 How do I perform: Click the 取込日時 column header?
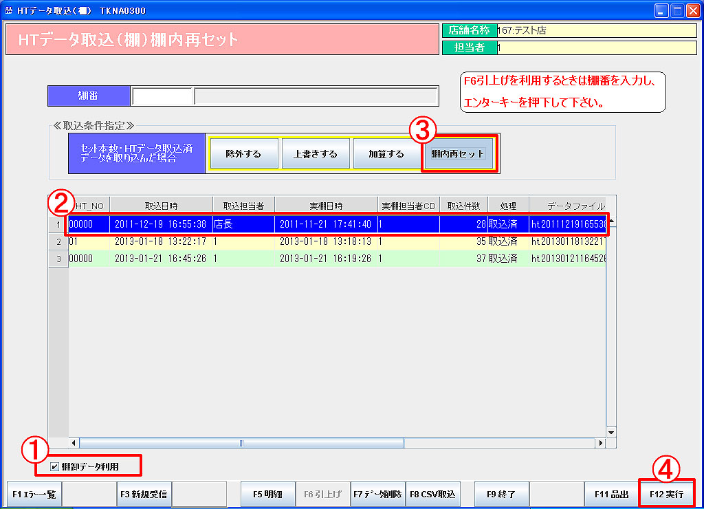point(161,206)
